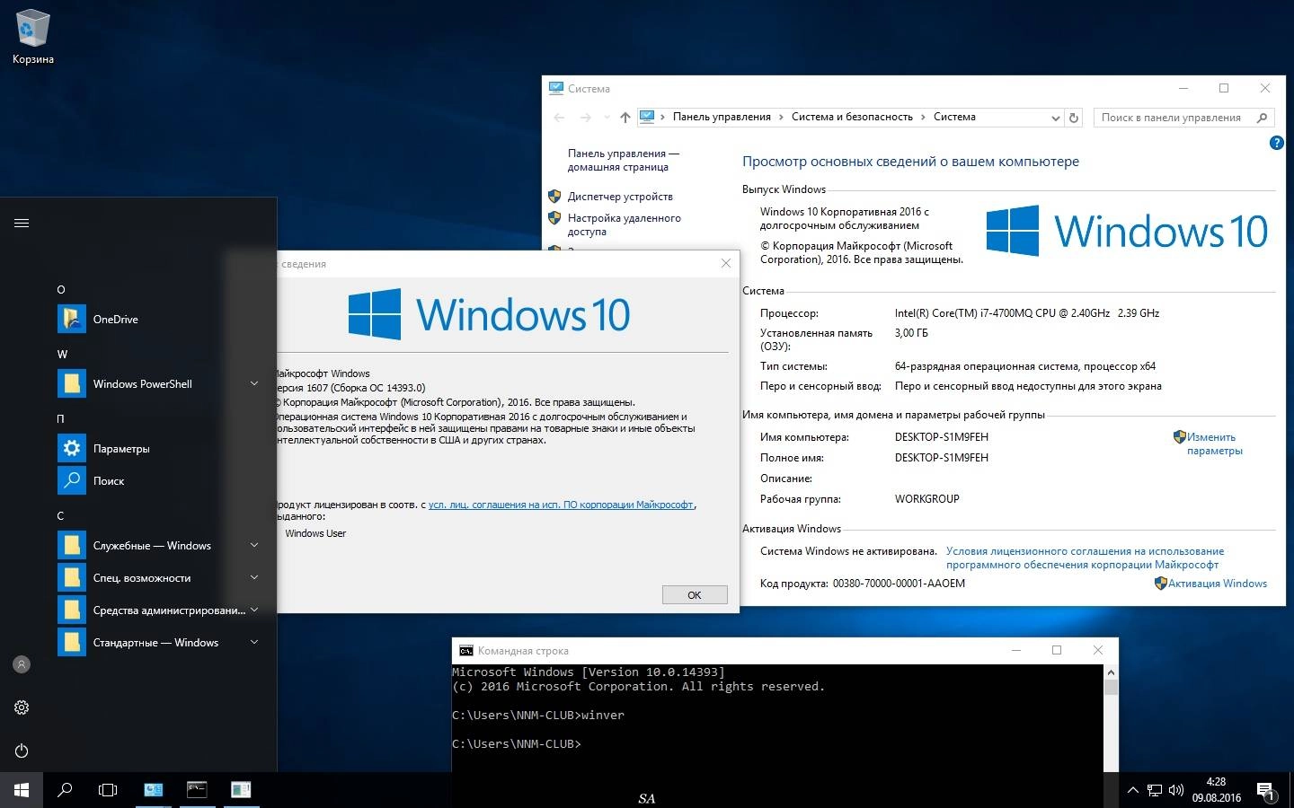Image resolution: width=1294 pixels, height=808 pixels.
Task: Open the Recycle Bin (Корзина) desktop icon
Action: [x=32, y=36]
